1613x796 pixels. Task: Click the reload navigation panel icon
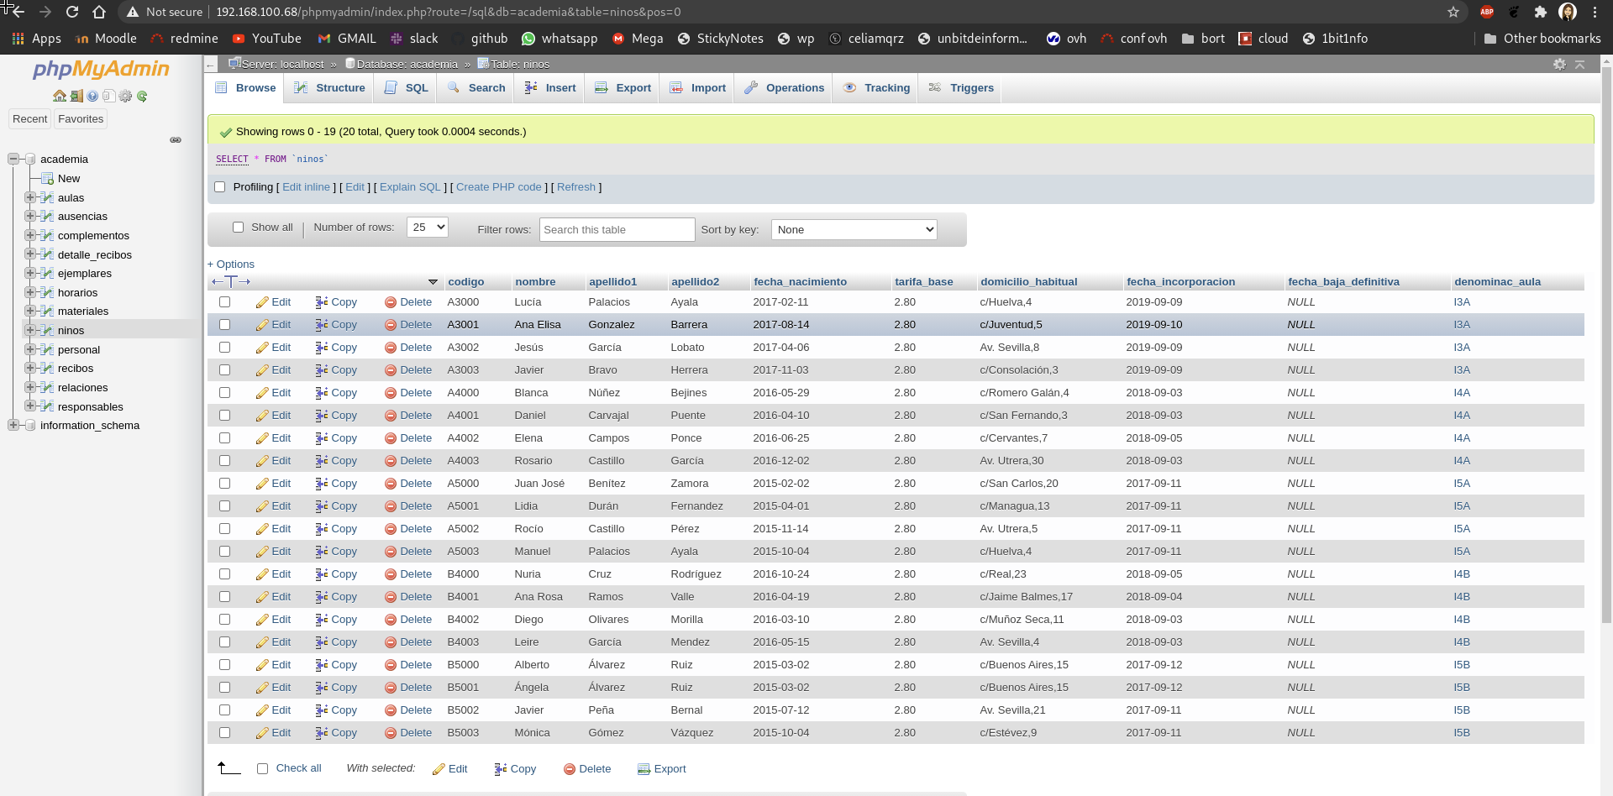(x=142, y=97)
